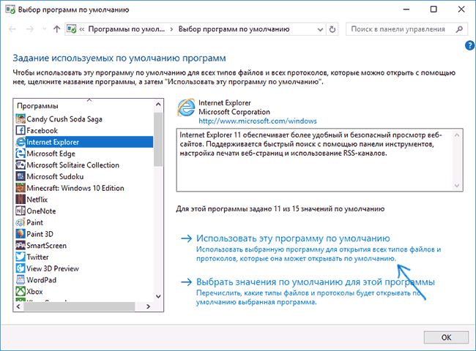Click the View 3D Preview icon
Image resolution: width=476 pixels, height=351 pixels.
[21, 268]
